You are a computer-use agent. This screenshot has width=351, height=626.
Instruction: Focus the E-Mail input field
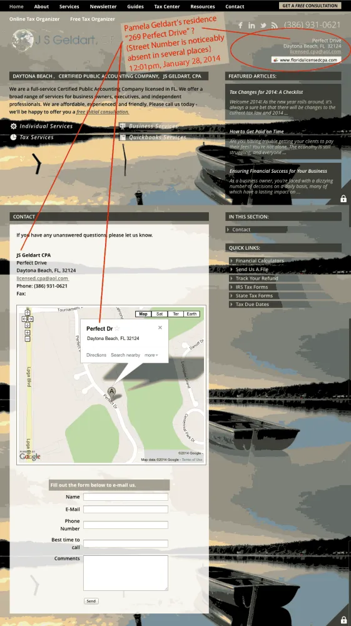tap(126, 509)
